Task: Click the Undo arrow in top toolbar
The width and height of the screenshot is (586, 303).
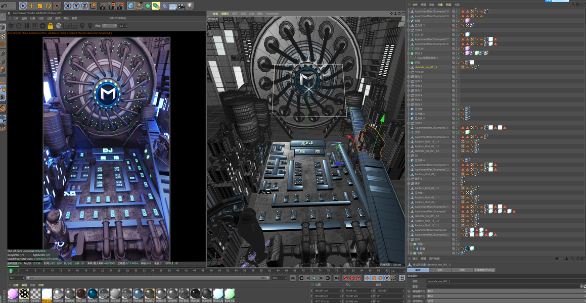Action: tap(4, 6)
